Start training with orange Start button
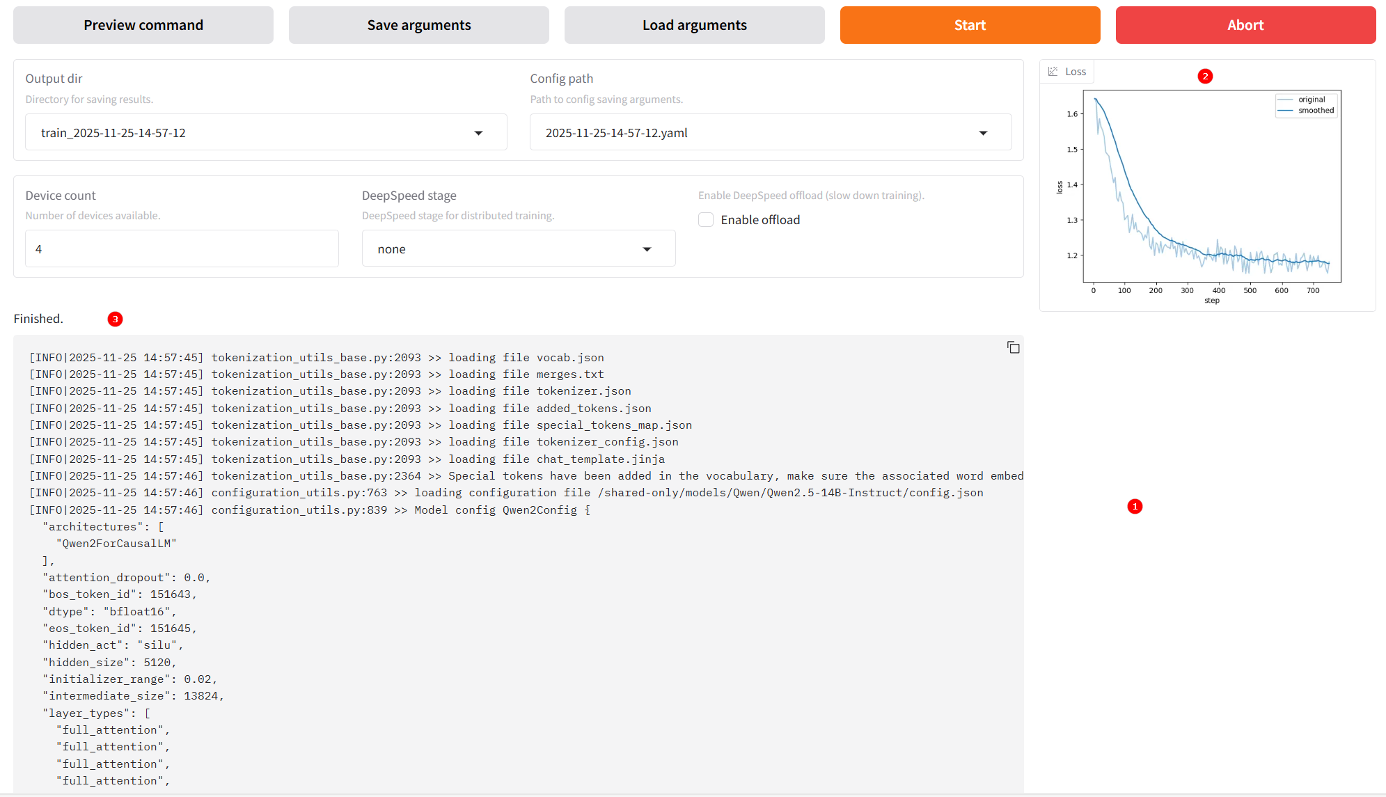Image resolution: width=1386 pixels, height=797 pixels. [x=970, y=25]
